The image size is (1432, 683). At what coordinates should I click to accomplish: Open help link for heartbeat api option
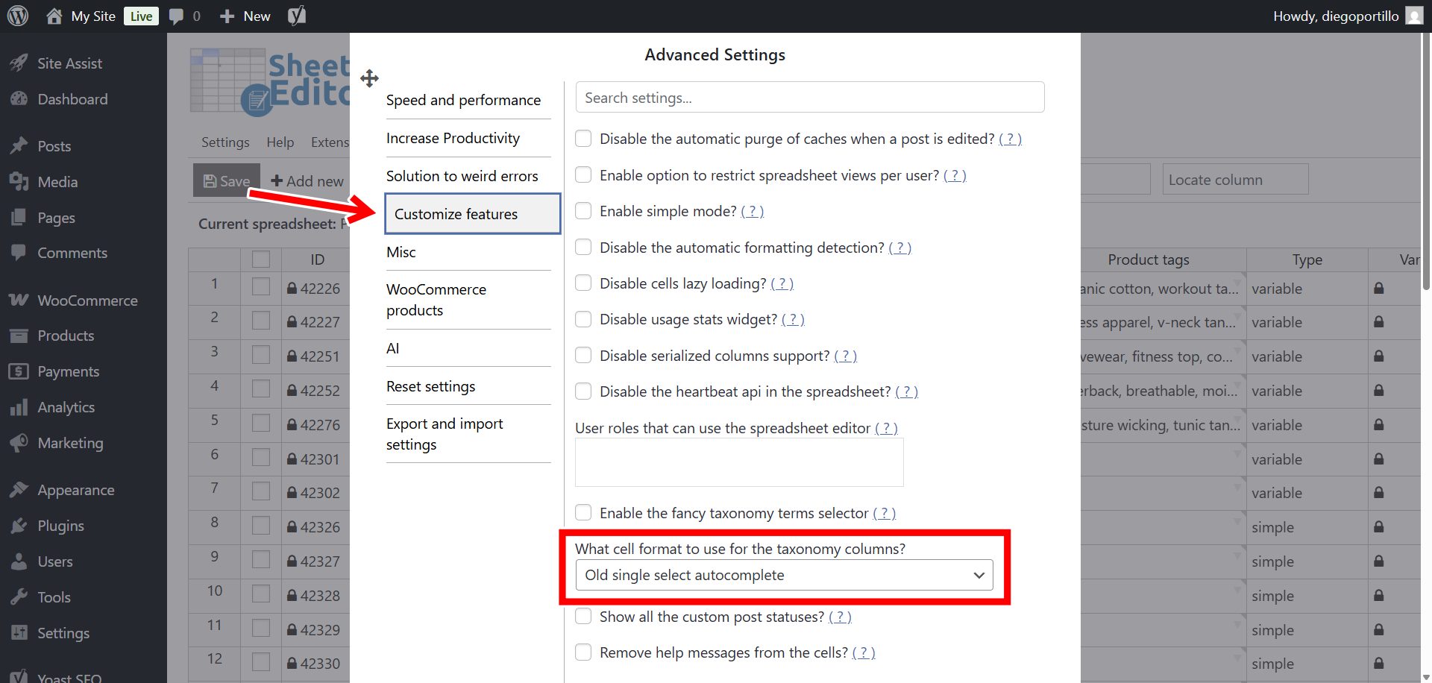906,391
